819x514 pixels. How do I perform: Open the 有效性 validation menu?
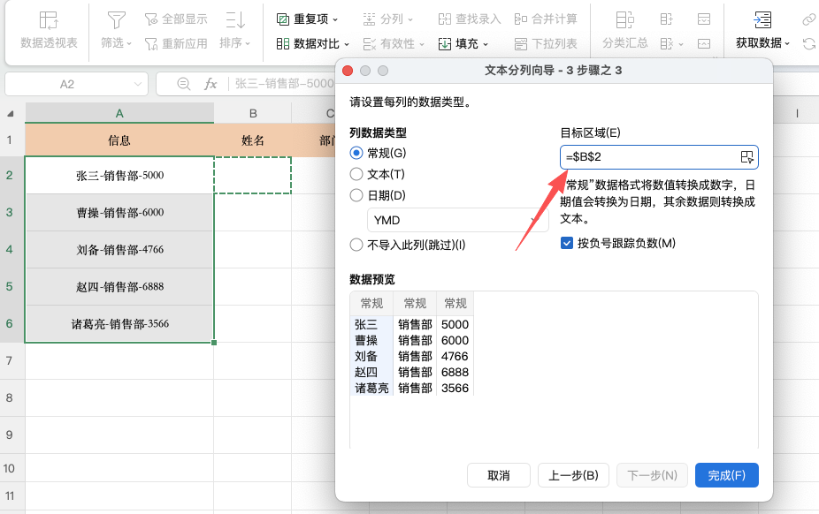click(394, 44)
